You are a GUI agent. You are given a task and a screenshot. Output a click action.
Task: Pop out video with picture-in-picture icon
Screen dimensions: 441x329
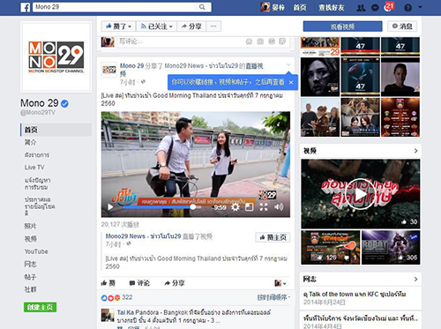point(250,207)
